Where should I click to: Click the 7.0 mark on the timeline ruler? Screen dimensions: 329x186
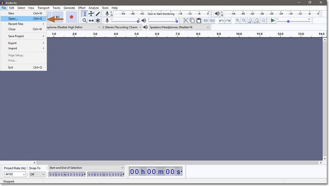click(x=178, y=34)
